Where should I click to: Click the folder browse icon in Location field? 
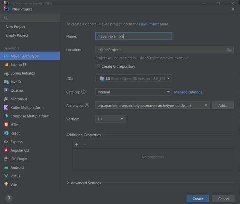229,50
